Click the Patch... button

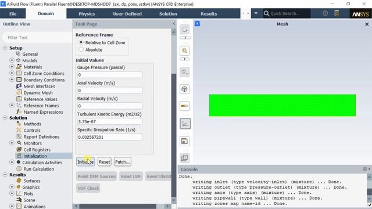(x=123, y=162)
